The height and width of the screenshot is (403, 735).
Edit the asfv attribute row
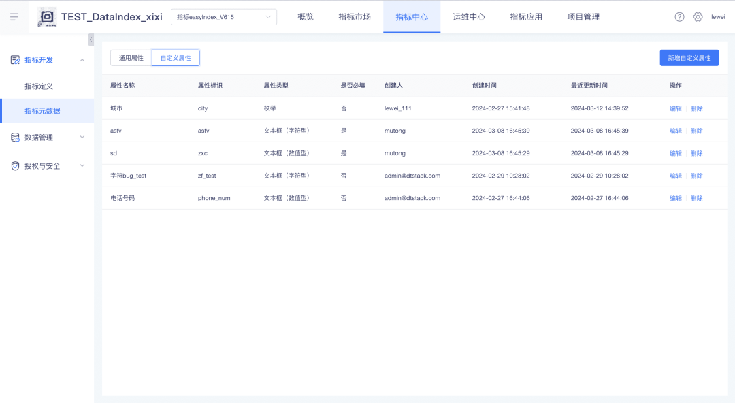coord(676,131)
